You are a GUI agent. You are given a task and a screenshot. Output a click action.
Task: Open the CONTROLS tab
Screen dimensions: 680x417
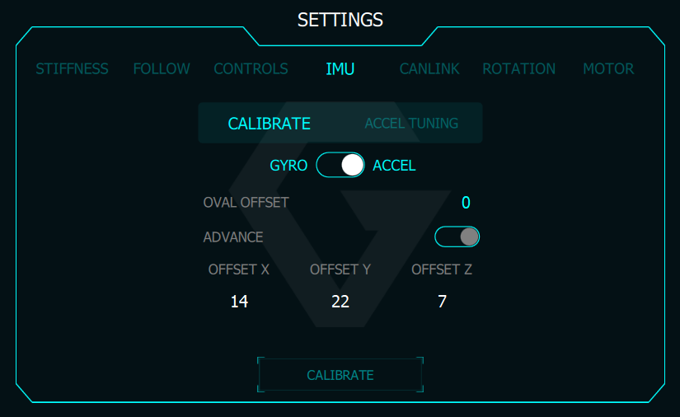click(x=251, y=69)
